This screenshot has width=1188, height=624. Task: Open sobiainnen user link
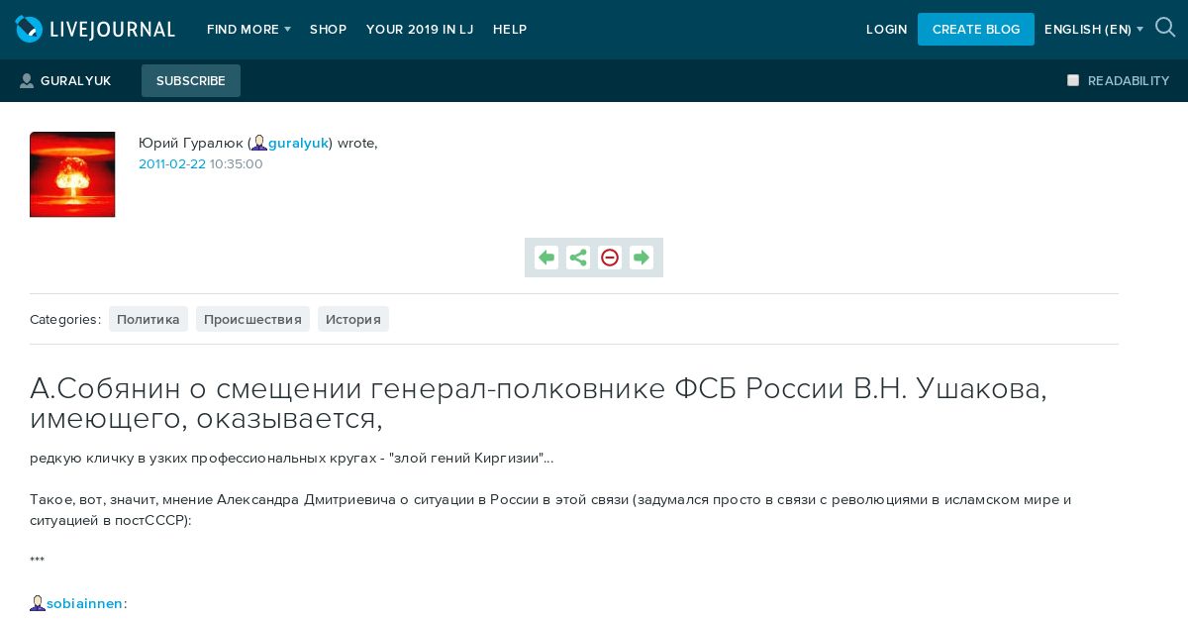[85, 603]
